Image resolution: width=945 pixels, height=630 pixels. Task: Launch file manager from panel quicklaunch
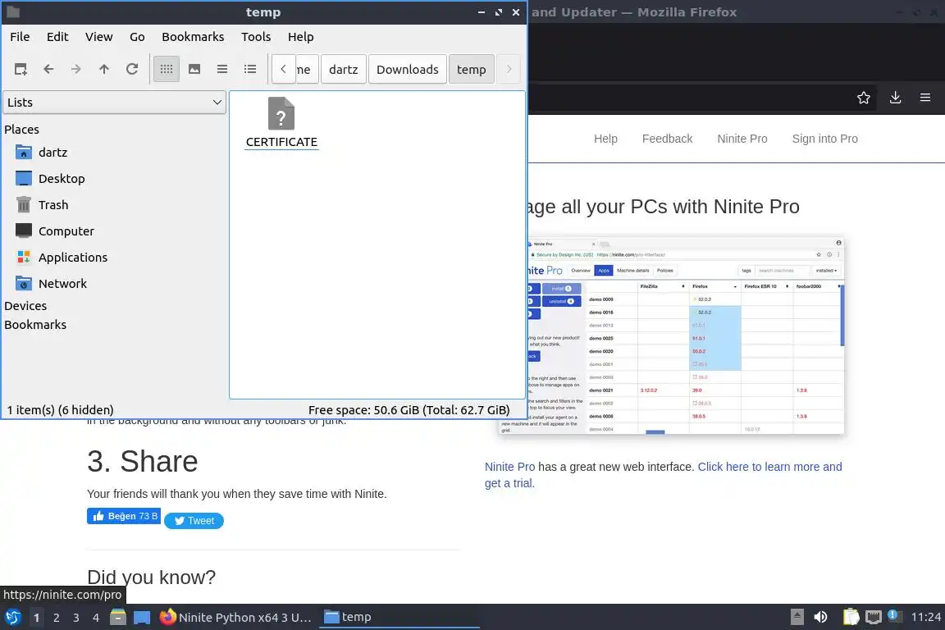coord(118,618)
